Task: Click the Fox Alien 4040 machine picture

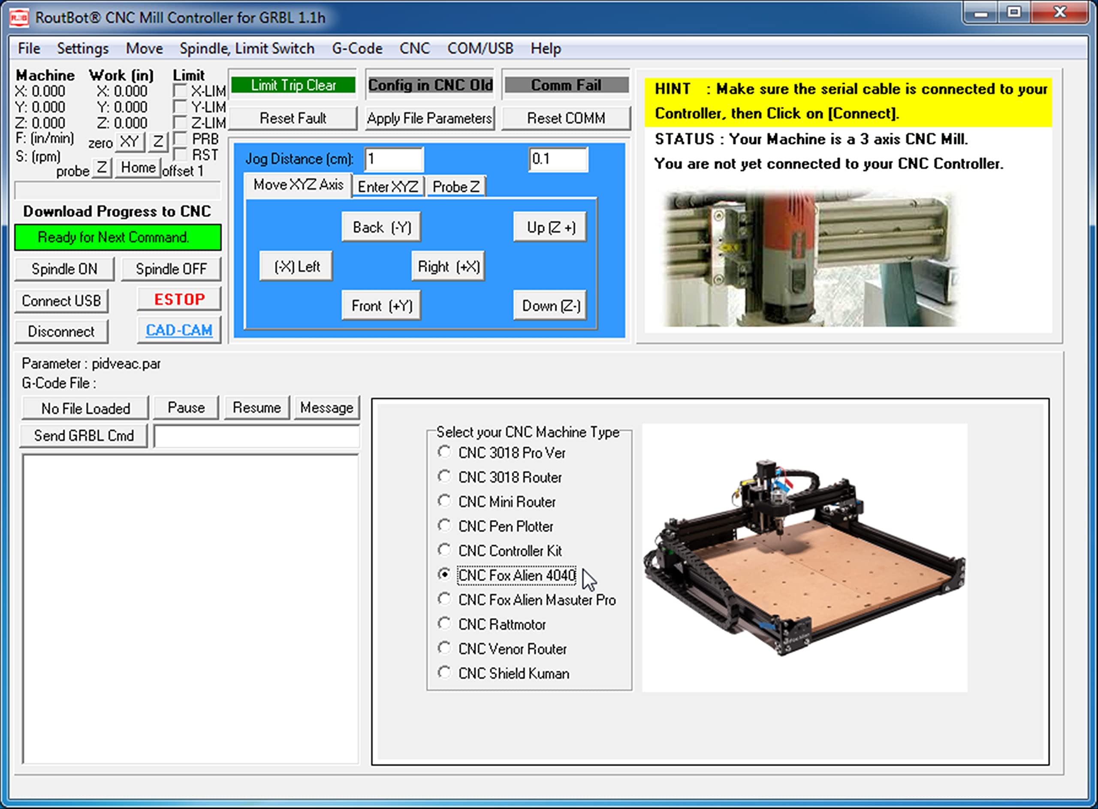Action: (x=804, y=557)
